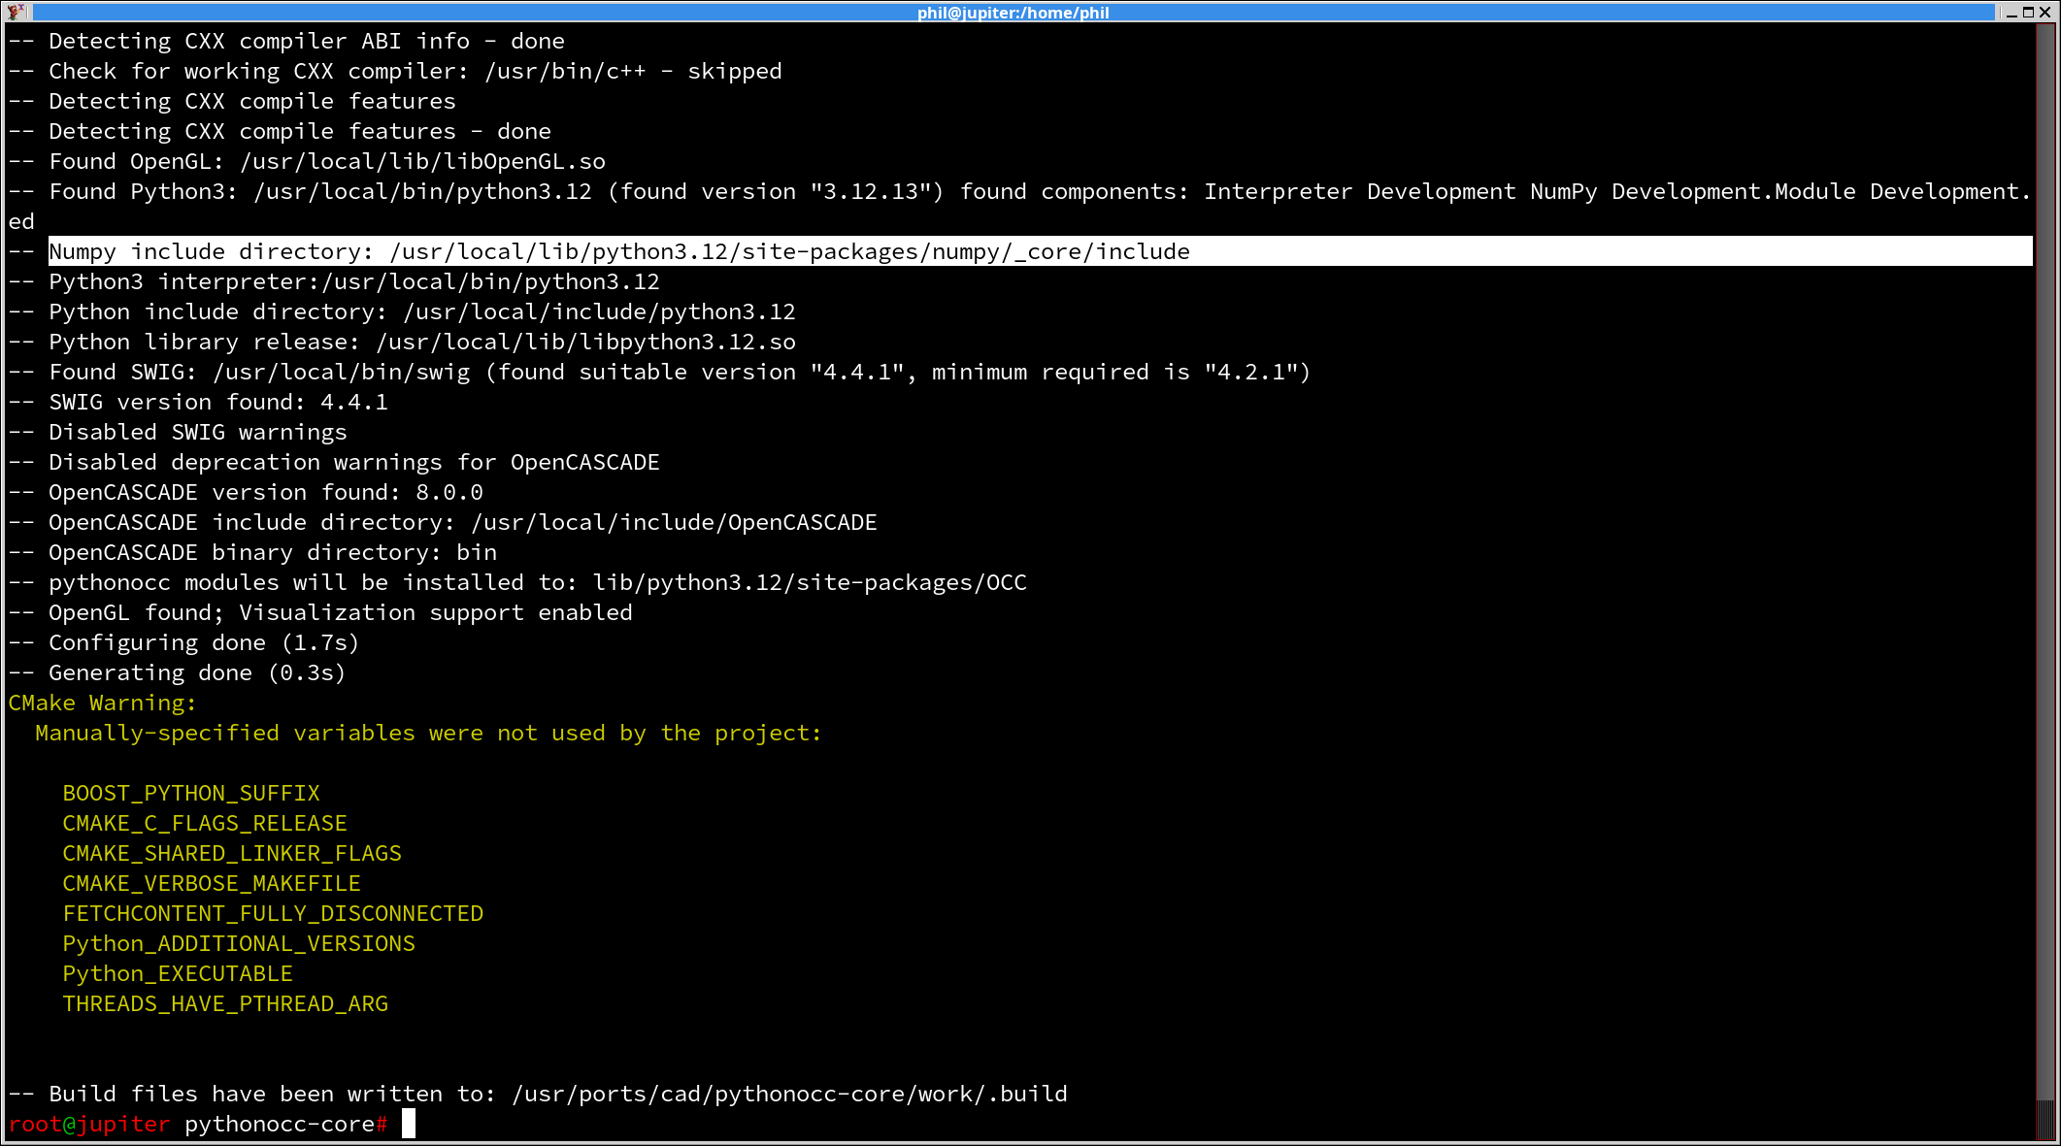Click the 'pythonocc modules will be installed to' line
The height and width of the screenshot is (1146, 2061).
point(517,582)
